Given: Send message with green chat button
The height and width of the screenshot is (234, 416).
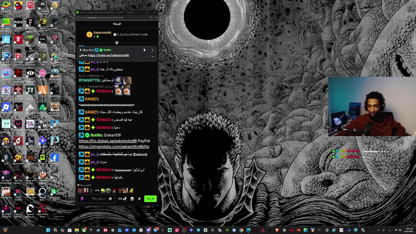Looking at the screenshot, I should coord(150,199).
